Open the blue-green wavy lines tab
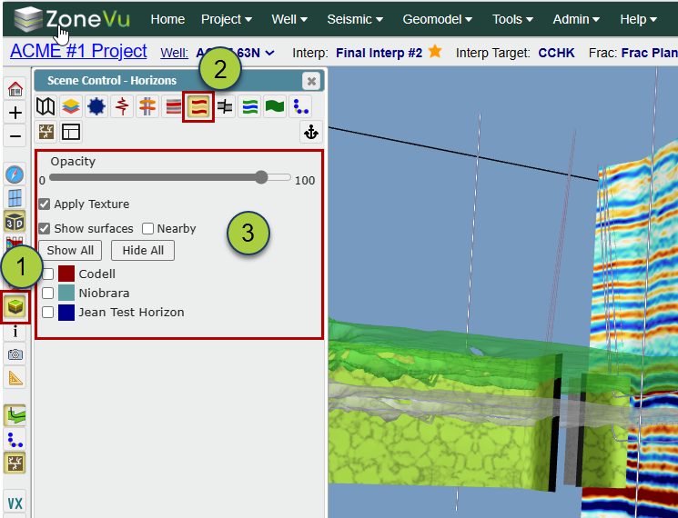Image resolution: width=678 pixels, height=518 pixels. coord(249,106)
